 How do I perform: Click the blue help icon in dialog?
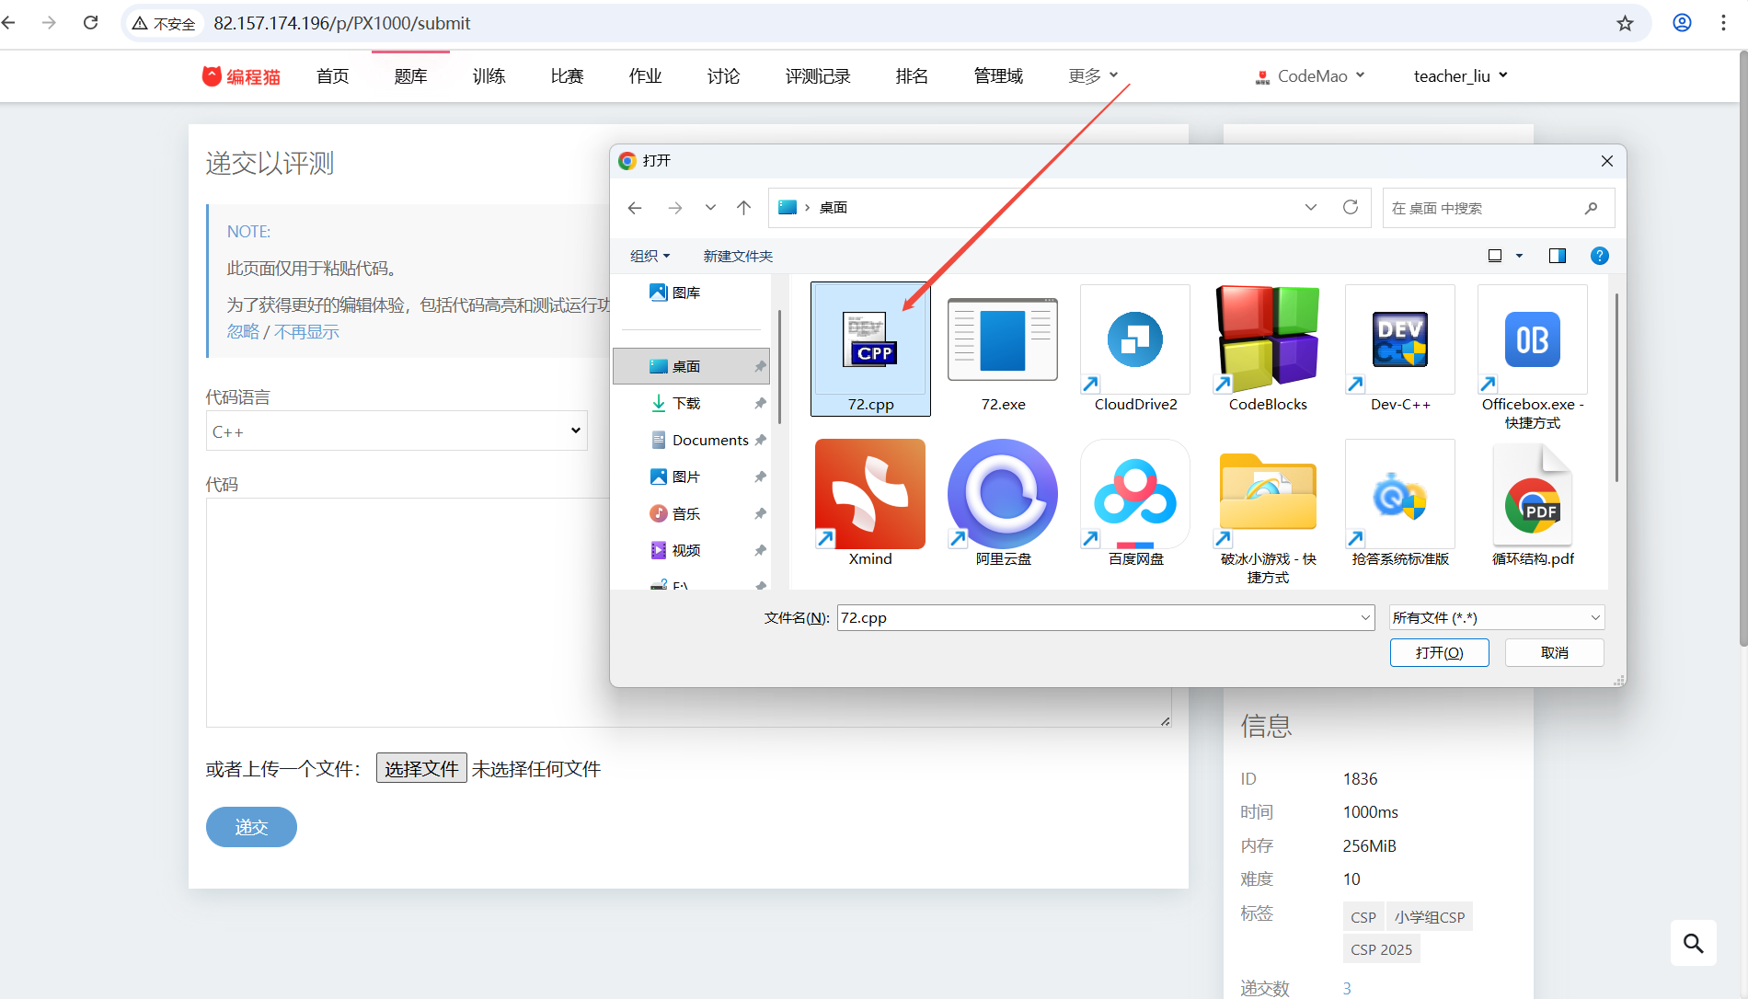click(x=1599, y=256)
